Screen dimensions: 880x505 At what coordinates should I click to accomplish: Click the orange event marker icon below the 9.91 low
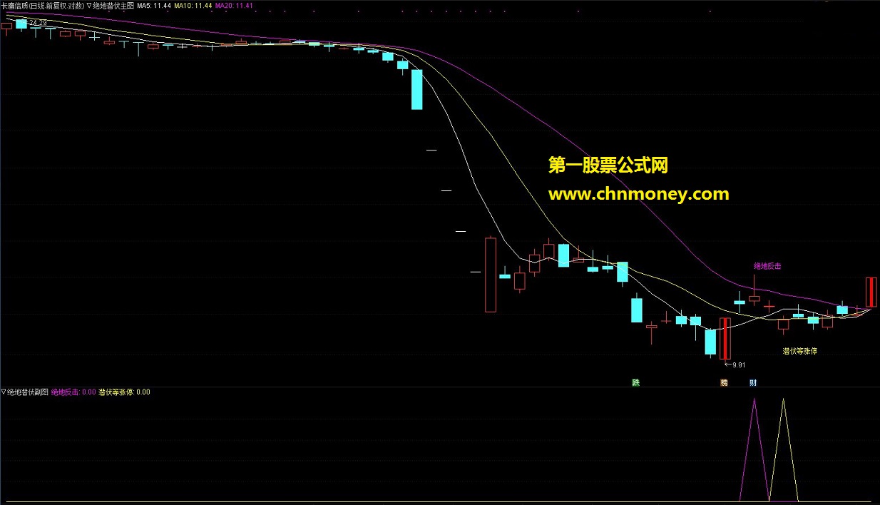(724, 383)
